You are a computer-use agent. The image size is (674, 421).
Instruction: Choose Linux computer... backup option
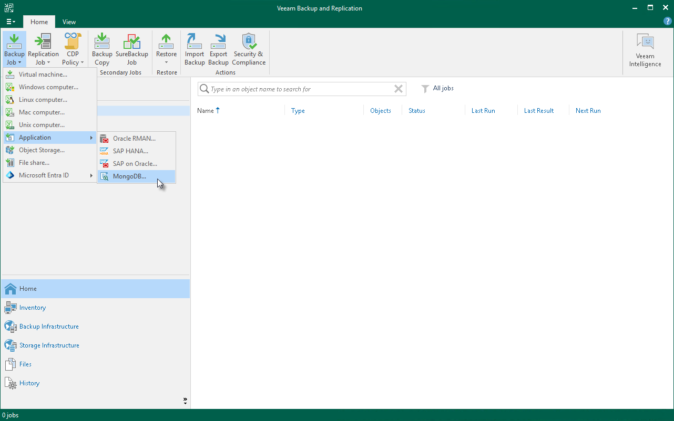[50, 100]
